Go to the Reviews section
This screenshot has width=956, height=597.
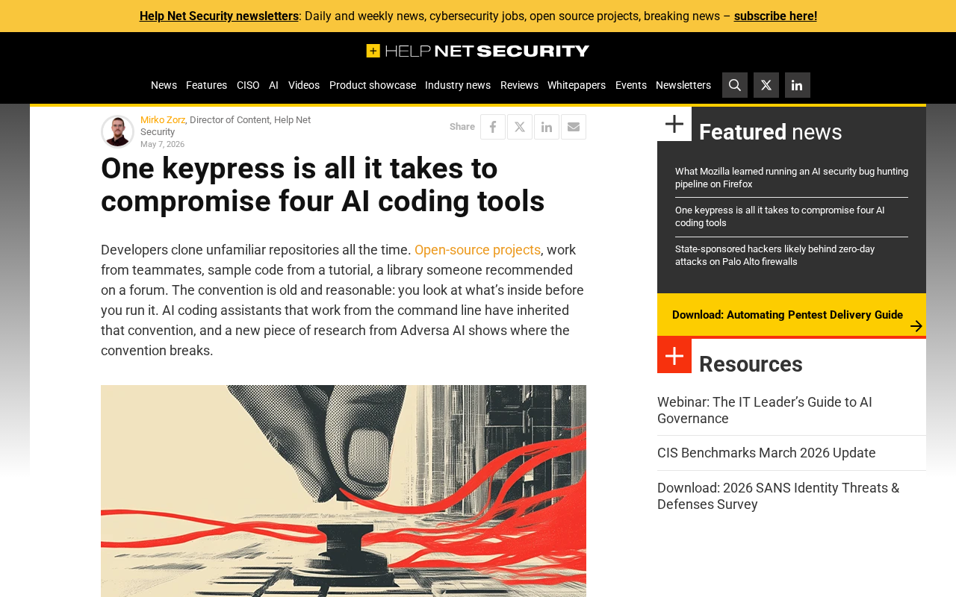pos(519,85)
